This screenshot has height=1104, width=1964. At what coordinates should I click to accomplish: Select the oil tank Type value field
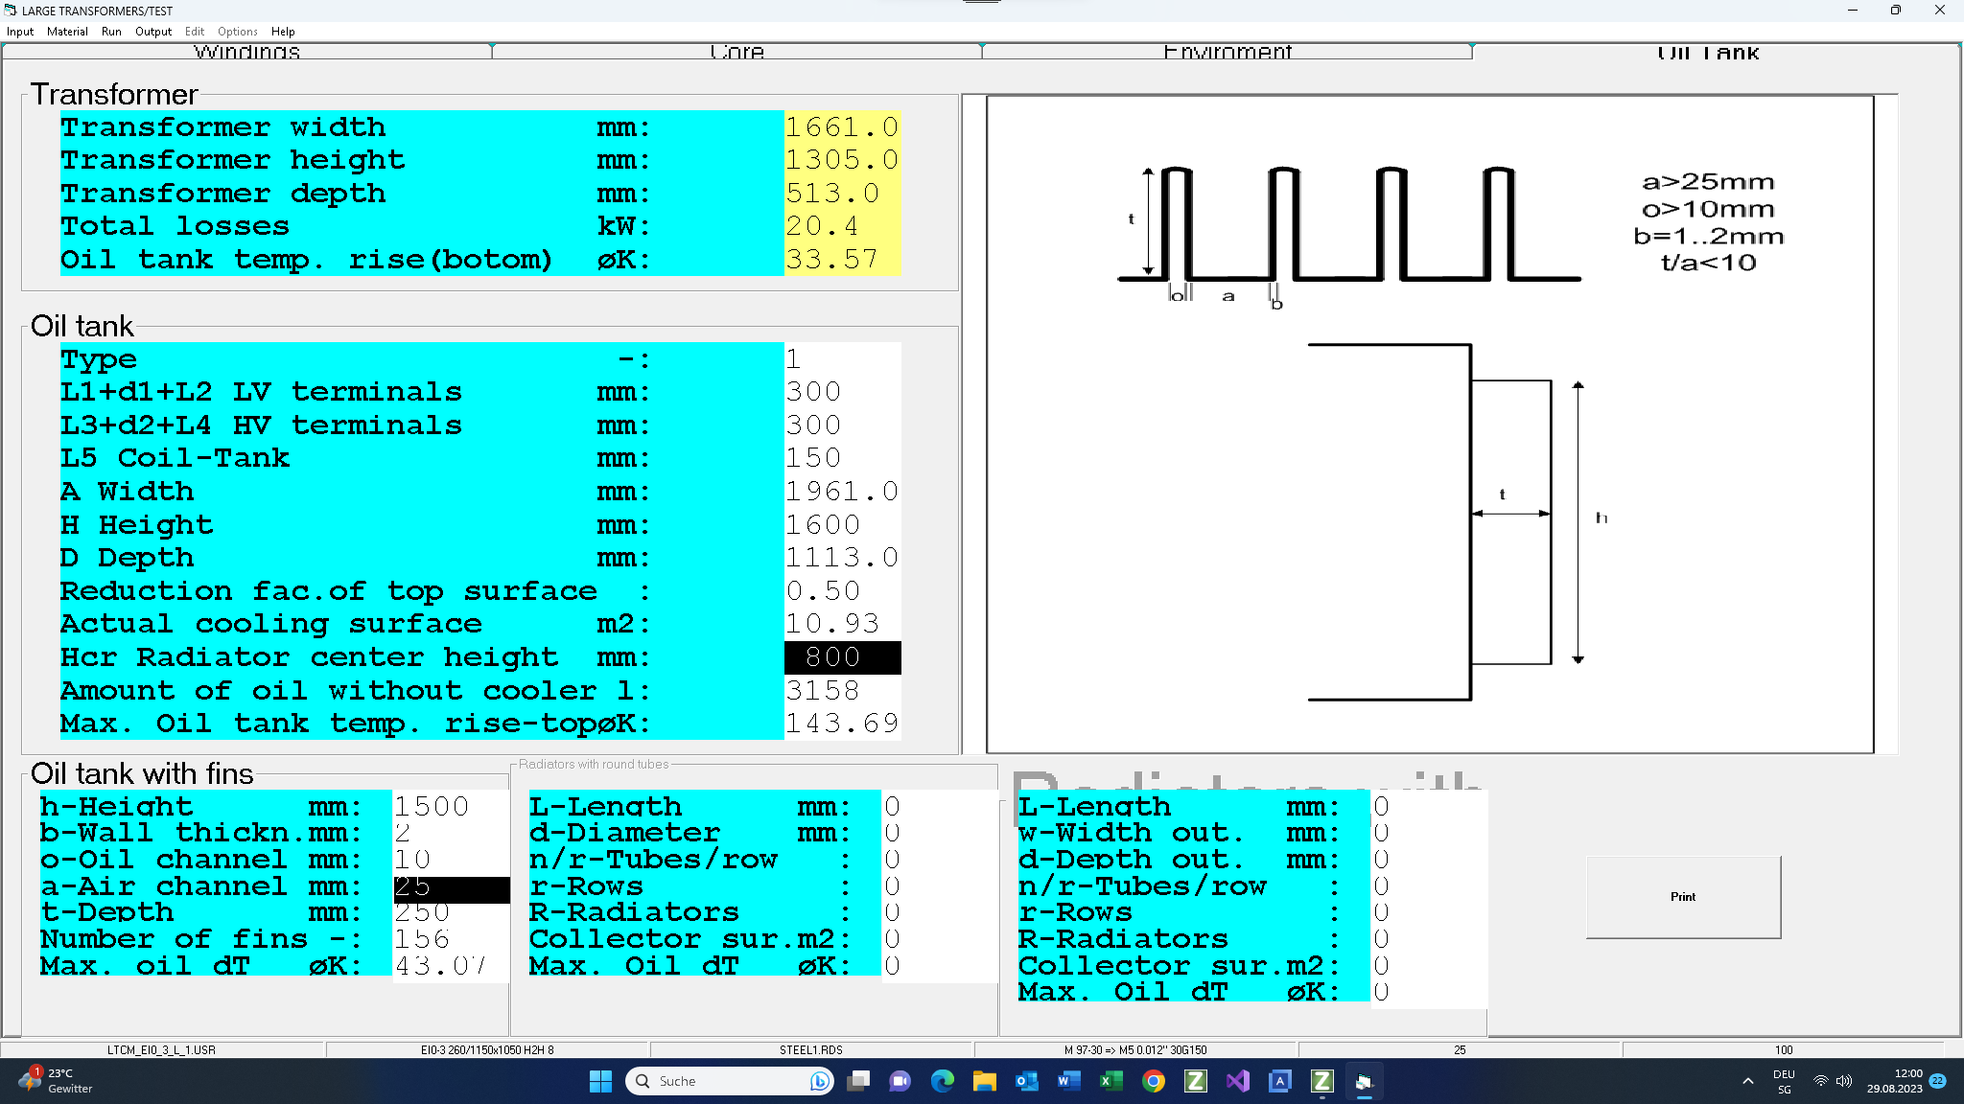click(x=842, y=359)
